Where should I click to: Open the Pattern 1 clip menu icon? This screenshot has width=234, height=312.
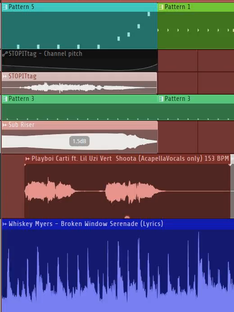coord(161,7)
